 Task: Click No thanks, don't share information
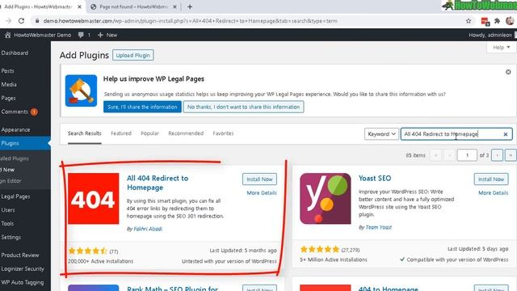243,107
